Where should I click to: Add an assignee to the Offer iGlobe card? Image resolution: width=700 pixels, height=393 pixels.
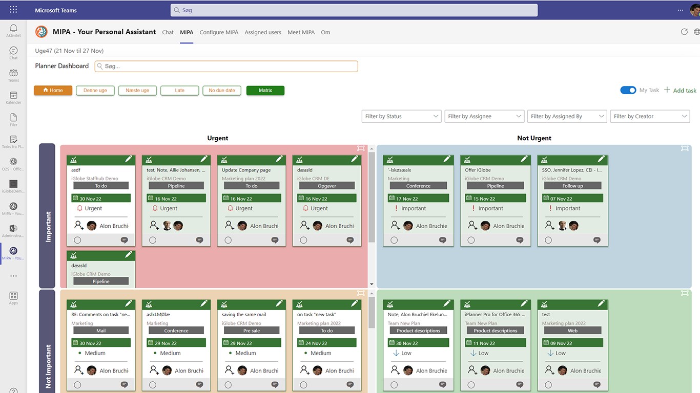472,225
